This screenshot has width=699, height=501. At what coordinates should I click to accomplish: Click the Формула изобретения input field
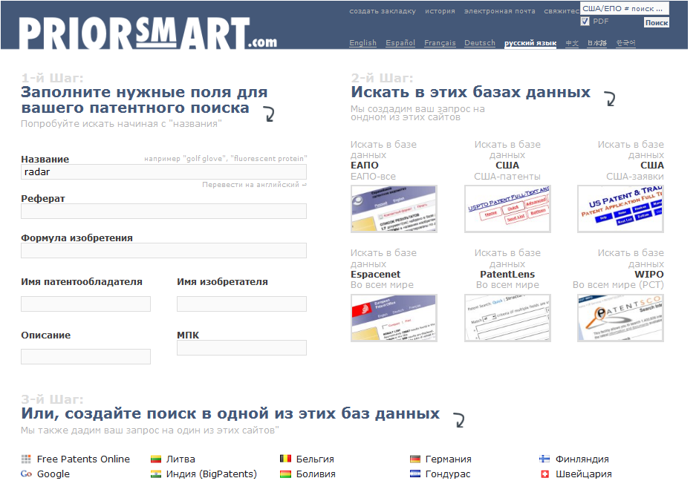[x=163, y=250]
